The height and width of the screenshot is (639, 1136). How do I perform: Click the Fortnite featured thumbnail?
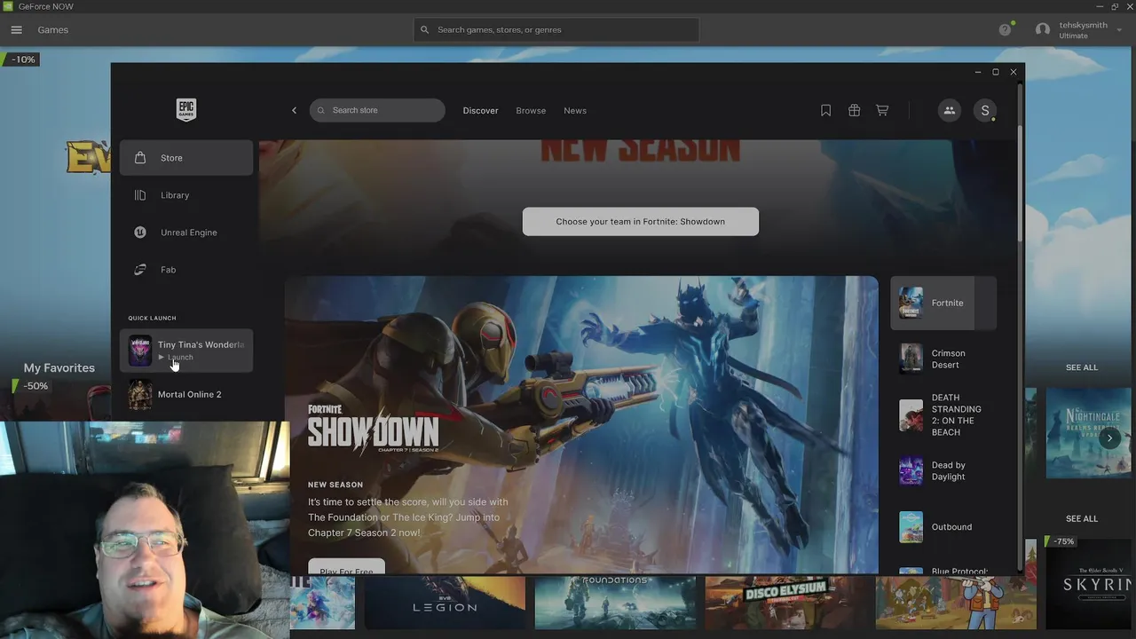[x=911, y=303]
